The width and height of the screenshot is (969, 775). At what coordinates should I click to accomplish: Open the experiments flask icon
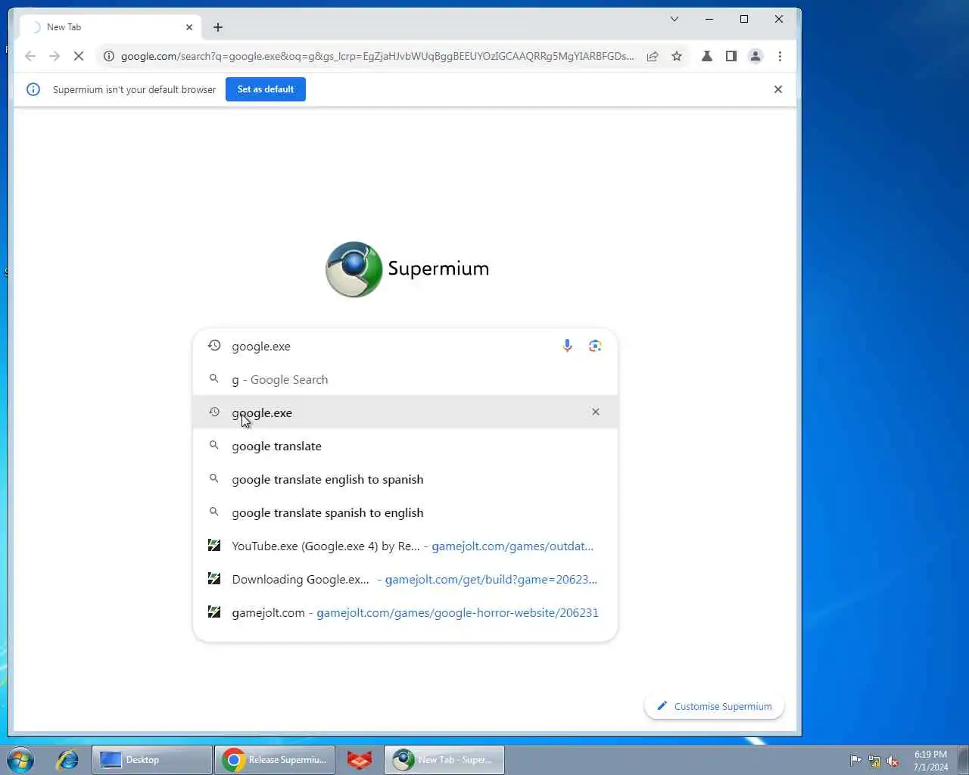[x=707, y=56]
